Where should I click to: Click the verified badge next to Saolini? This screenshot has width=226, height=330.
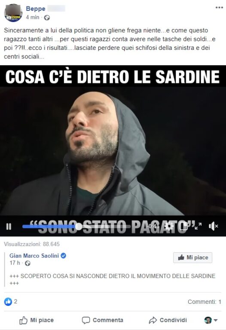point(63,256)
